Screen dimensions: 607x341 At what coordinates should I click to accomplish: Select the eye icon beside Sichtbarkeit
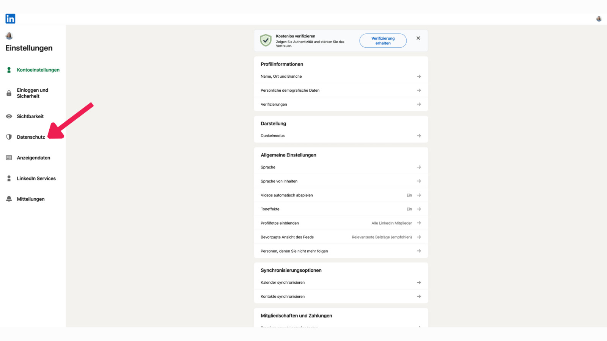(8, 116)
